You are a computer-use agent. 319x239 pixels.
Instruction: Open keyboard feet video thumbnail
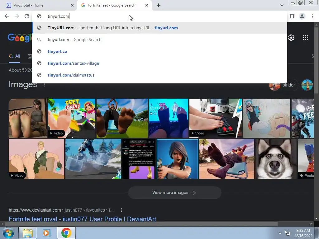(216, 118)
